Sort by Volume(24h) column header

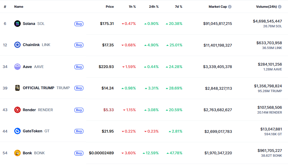point(266,7)
